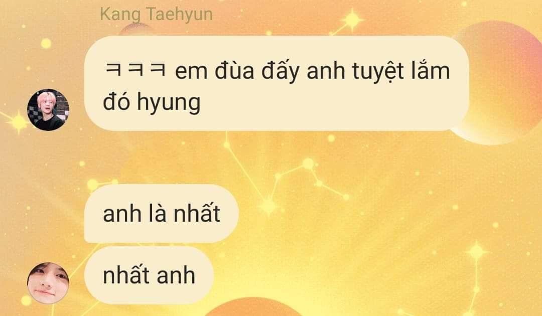The width and height of the screenshot is (542, 316).
Task: Click the Kang Taehyun sender name
Action: pyautogui.click(x=156, y=15)
